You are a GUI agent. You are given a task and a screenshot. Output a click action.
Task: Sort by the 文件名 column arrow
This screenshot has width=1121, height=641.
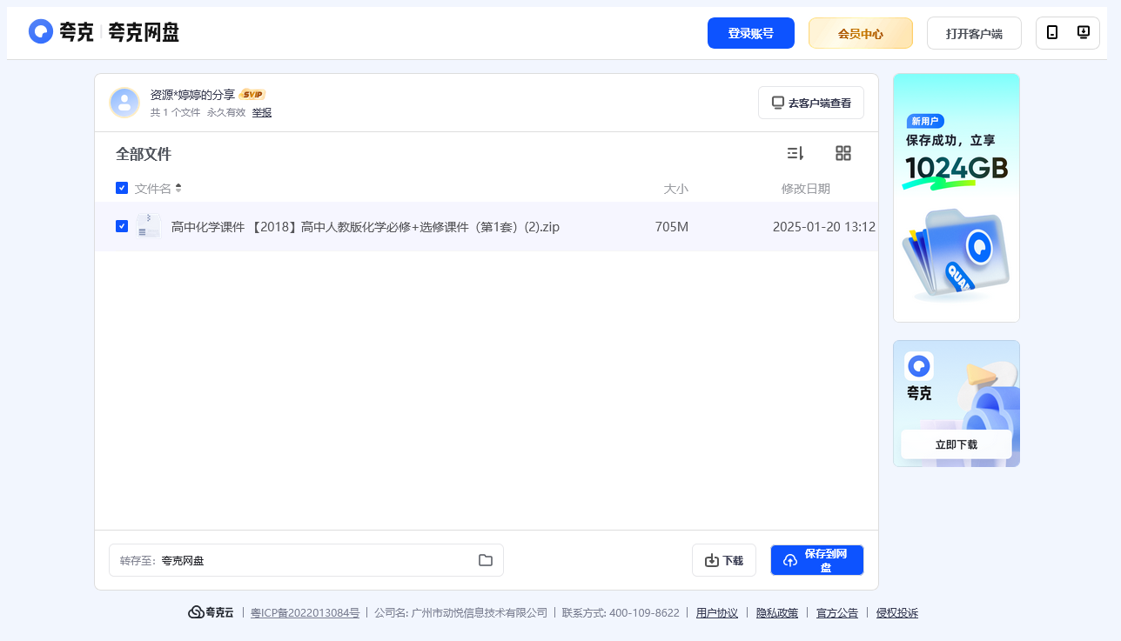(x=178, y=188)
